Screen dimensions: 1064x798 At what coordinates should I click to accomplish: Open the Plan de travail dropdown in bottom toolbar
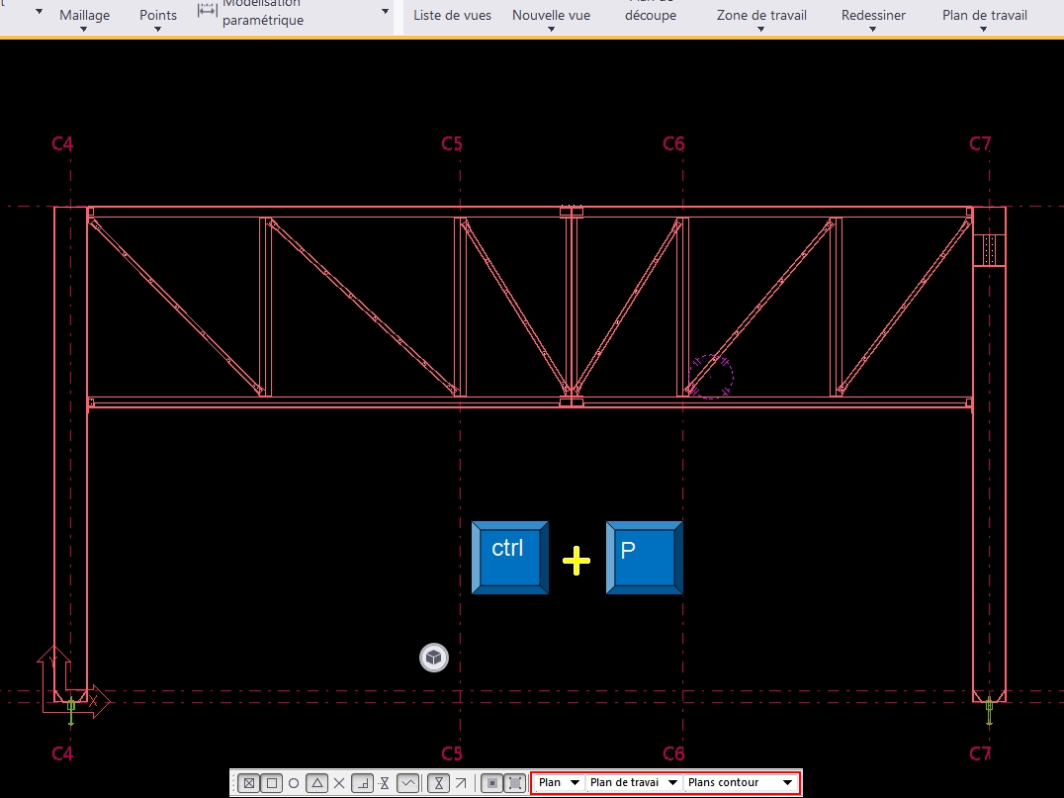633,782
